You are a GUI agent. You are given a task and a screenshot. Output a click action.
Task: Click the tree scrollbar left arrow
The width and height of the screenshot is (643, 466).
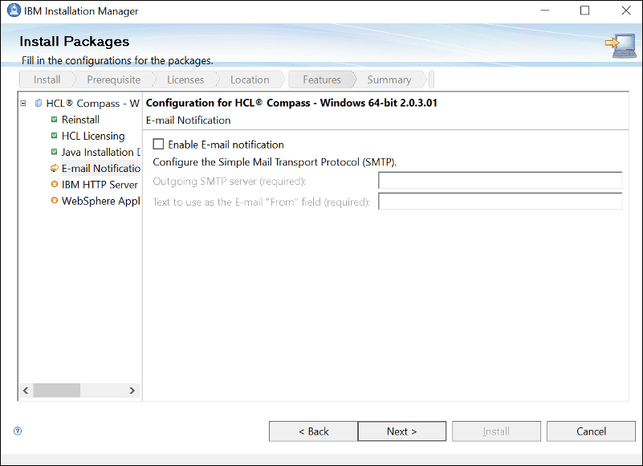click(26, 390)
